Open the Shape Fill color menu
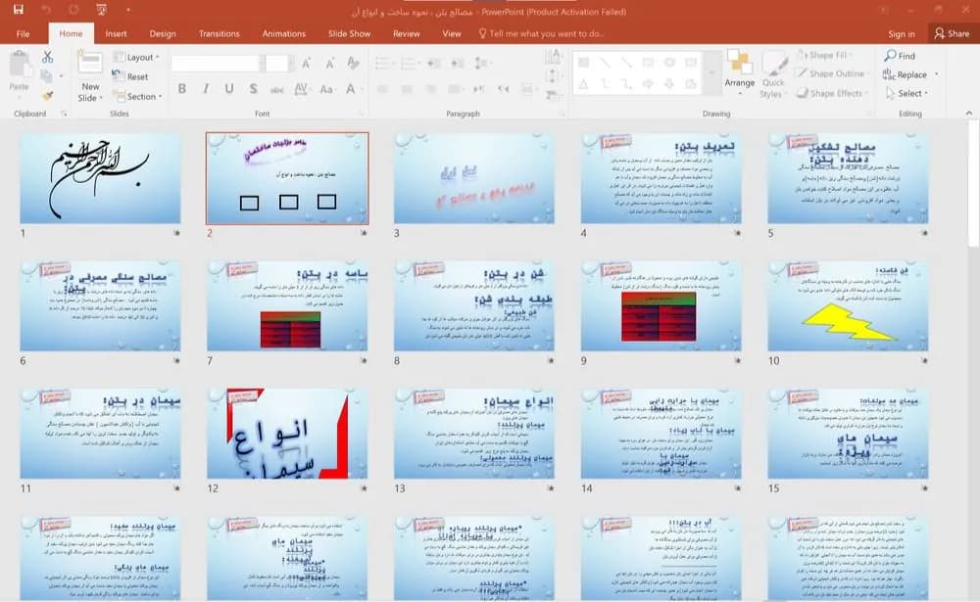The width and height of the screenshot is (980, 602). tap(825, 56)
